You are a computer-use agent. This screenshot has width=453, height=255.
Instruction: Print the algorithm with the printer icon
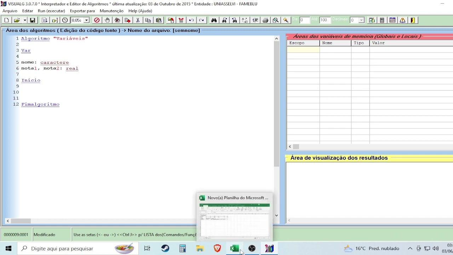pyautogui.click(x=265, y=20)
